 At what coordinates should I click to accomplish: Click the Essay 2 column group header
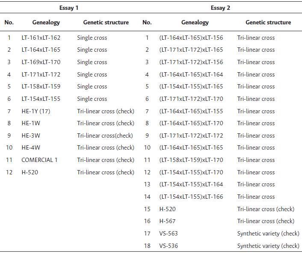tap(220, 8)
